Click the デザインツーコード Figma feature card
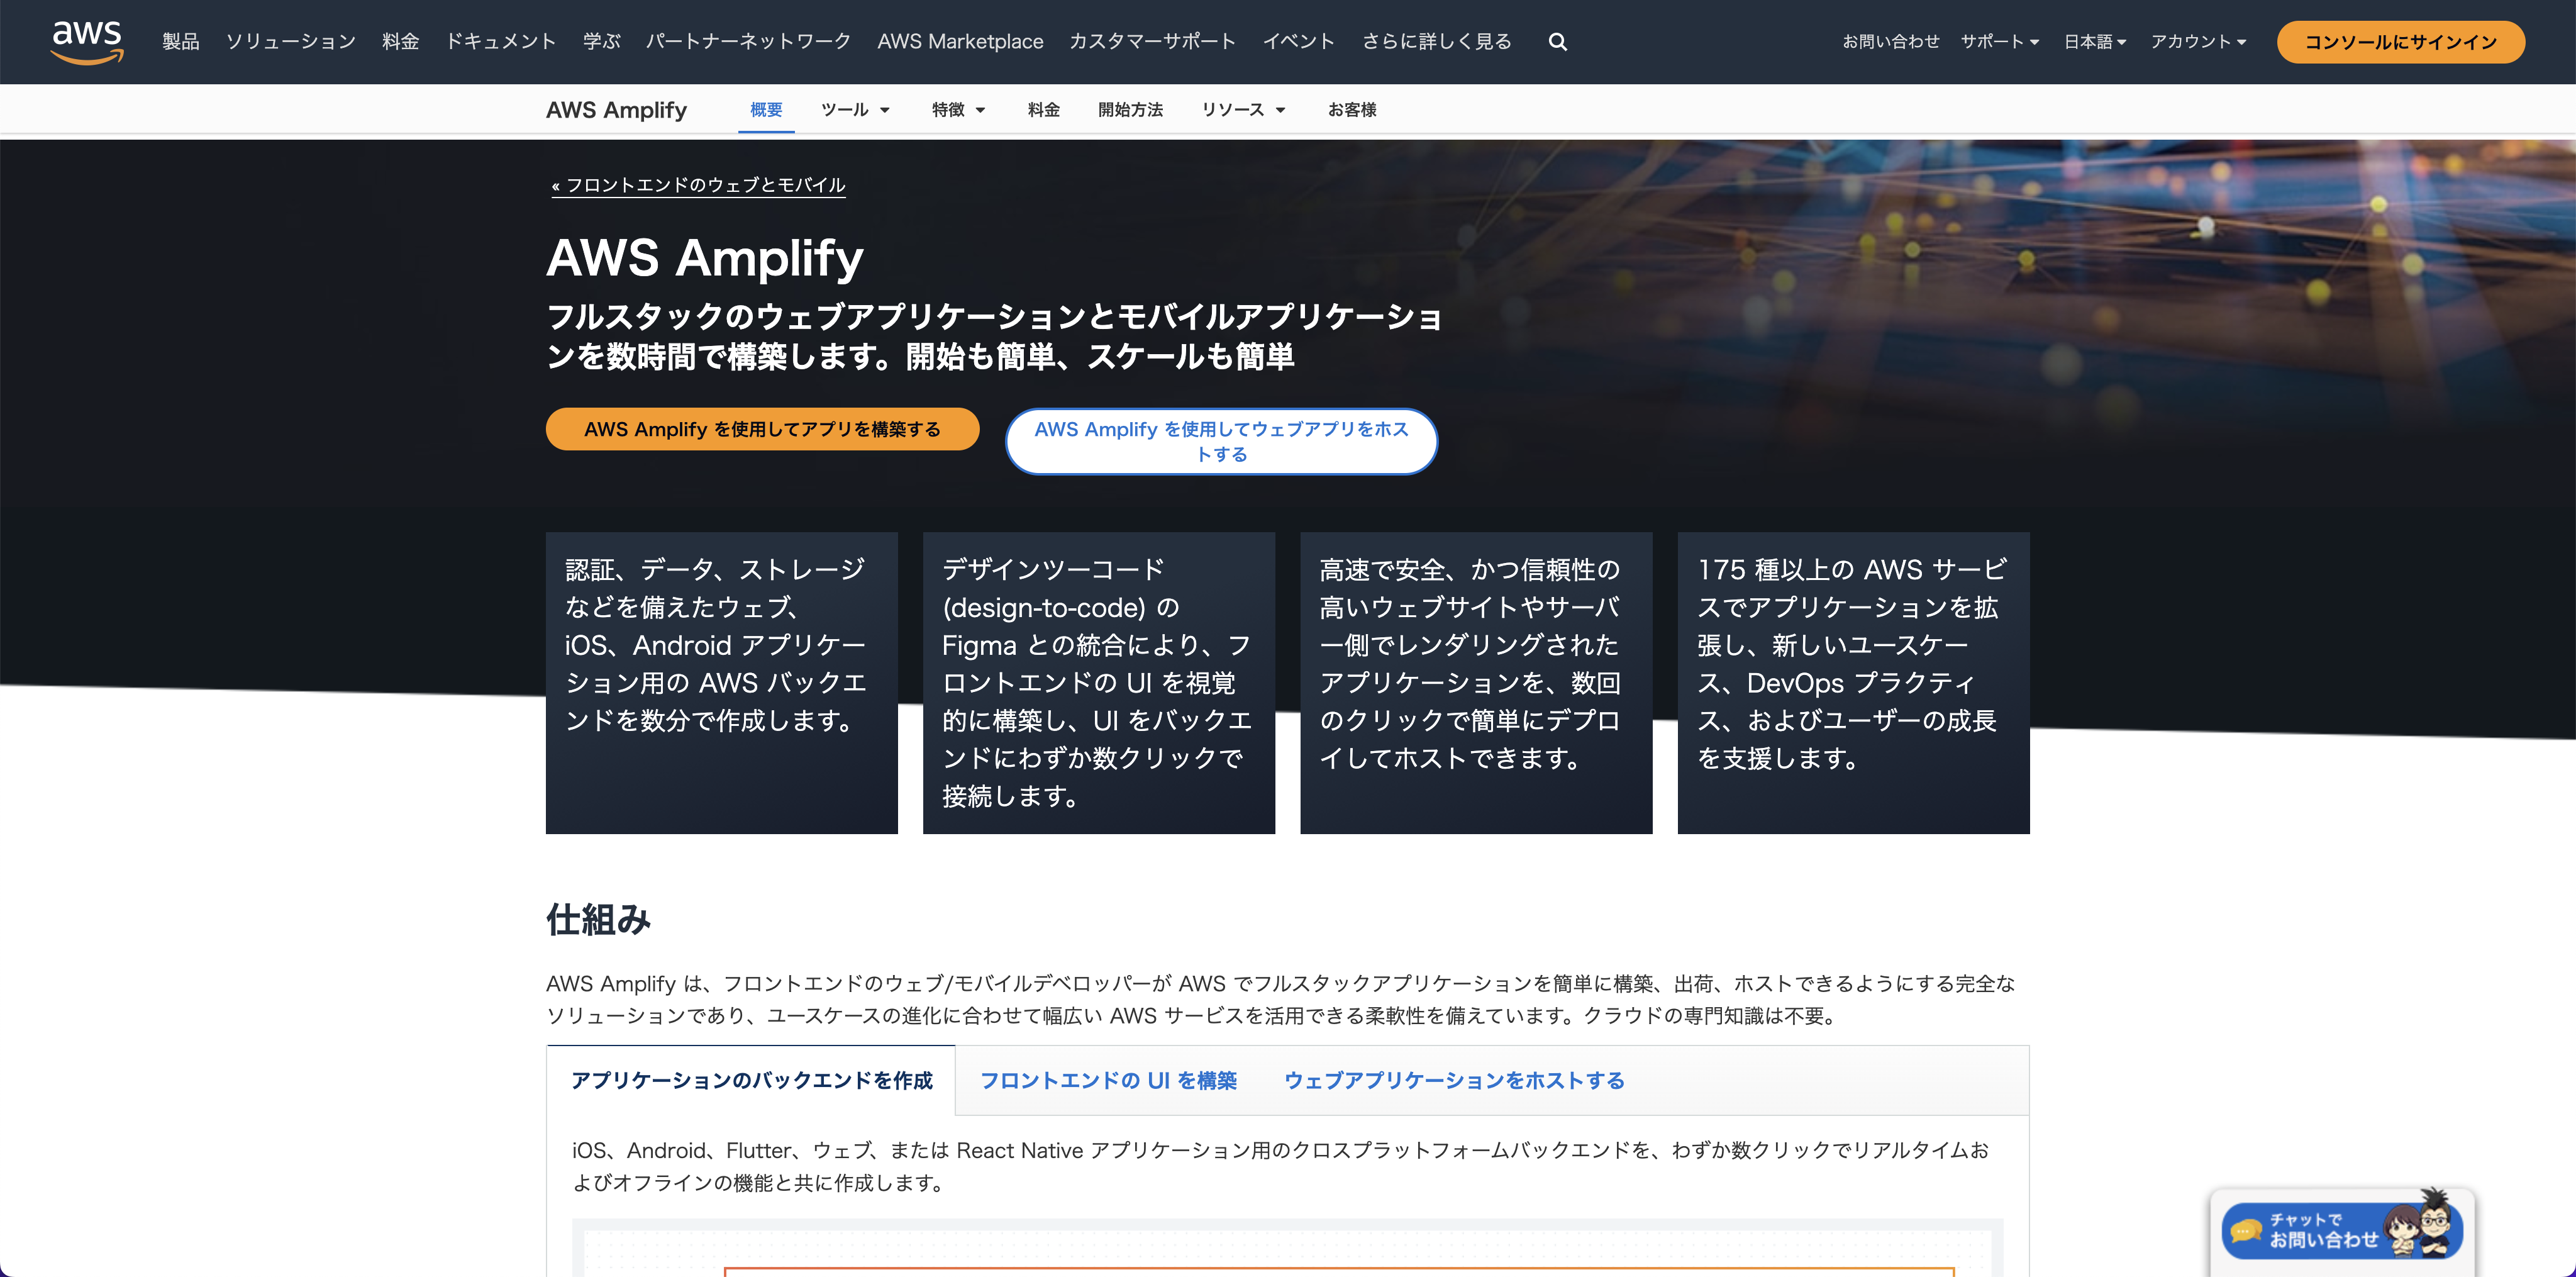The image size is (2576, 1277). coord(1098,682)
